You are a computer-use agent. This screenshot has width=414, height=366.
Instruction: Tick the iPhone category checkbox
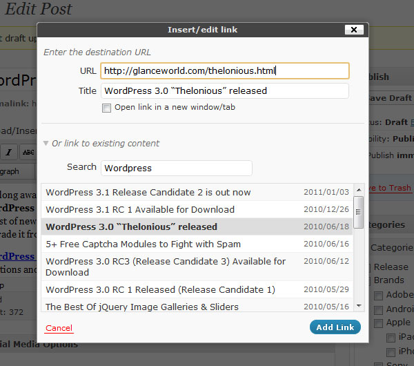coord(391,352)
